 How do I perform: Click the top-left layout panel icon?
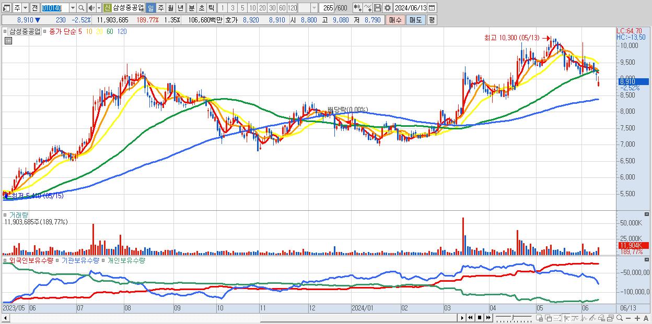pyautogui.click(x=6, y=8)
